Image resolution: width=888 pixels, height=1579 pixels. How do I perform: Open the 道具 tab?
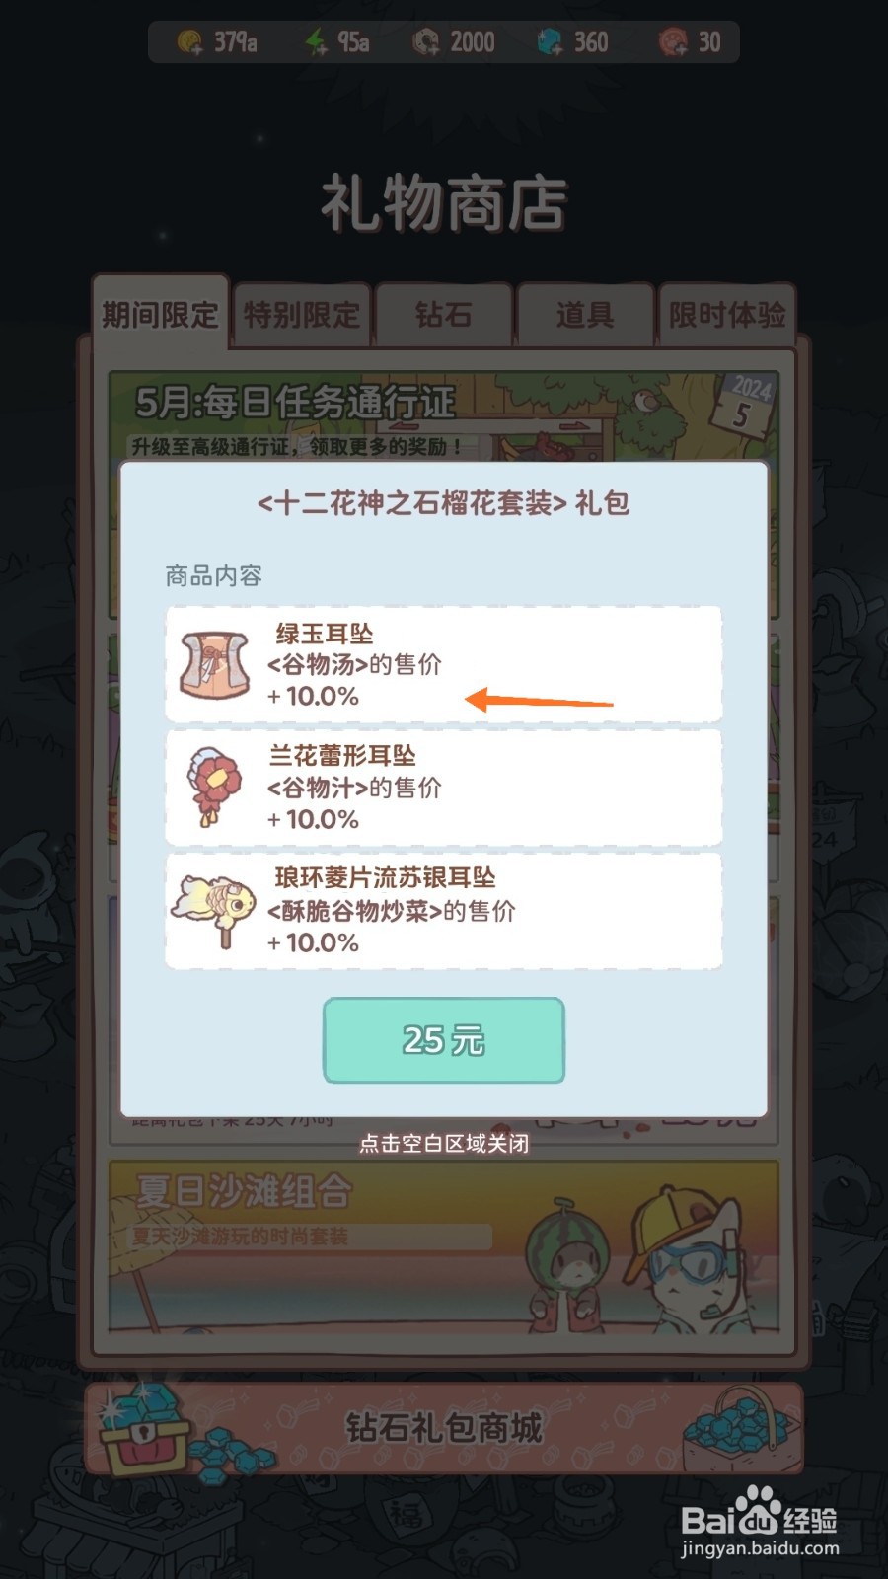click(585, 315)
